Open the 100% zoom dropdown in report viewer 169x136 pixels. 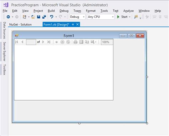pos(107,42)
